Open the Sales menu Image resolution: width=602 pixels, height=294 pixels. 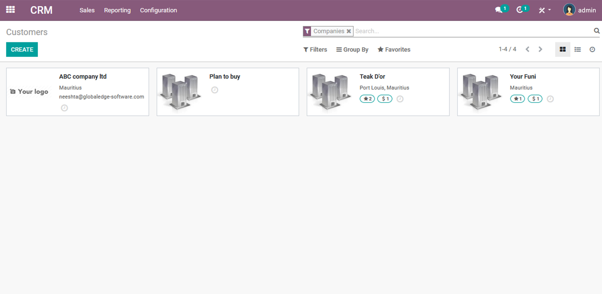click(x=87, y=10)
